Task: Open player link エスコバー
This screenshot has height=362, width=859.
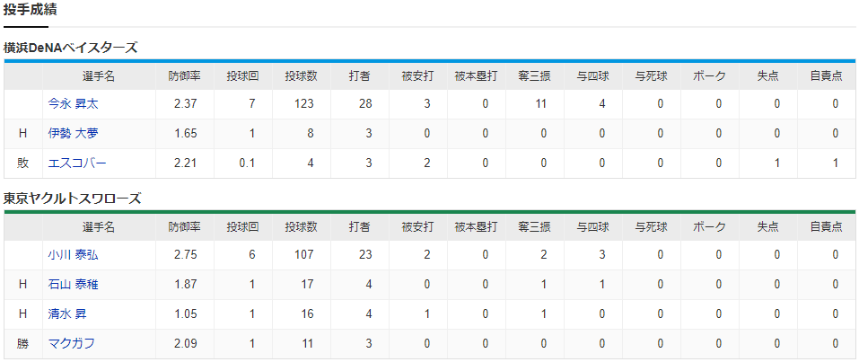Action: click(76, 163)
